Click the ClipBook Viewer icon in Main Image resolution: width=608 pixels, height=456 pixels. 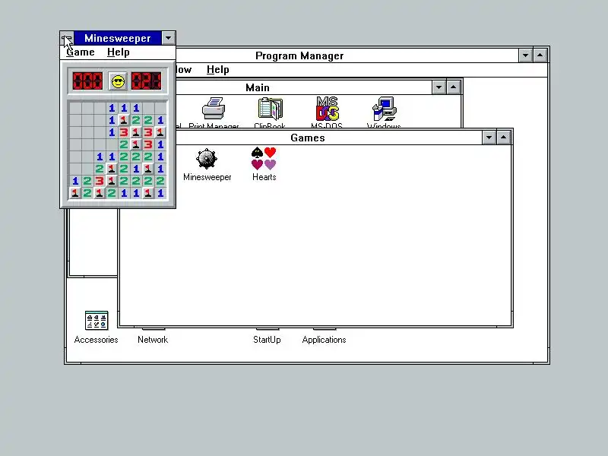click(271, 109)
